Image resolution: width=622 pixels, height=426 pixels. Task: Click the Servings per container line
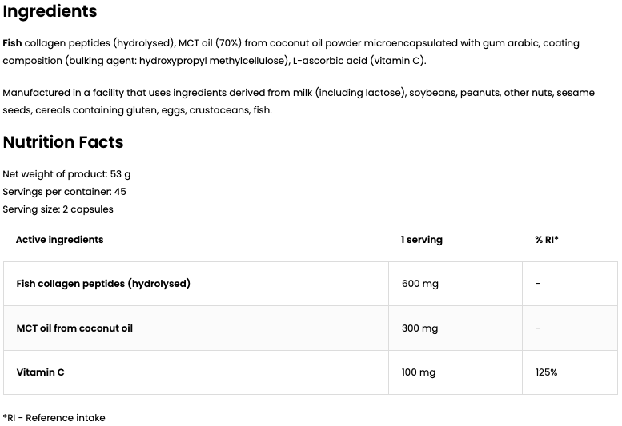point(64,192)
